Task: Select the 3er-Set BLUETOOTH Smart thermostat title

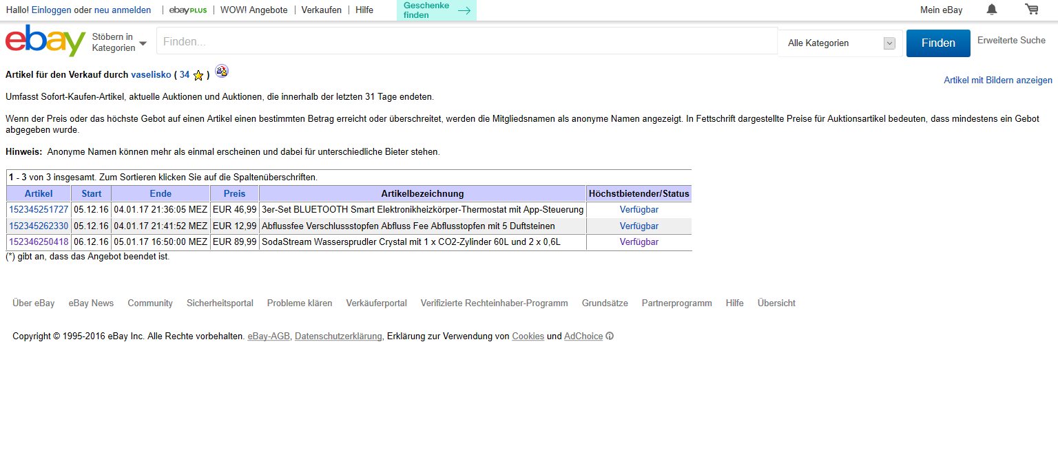Action: click(423, 209)
